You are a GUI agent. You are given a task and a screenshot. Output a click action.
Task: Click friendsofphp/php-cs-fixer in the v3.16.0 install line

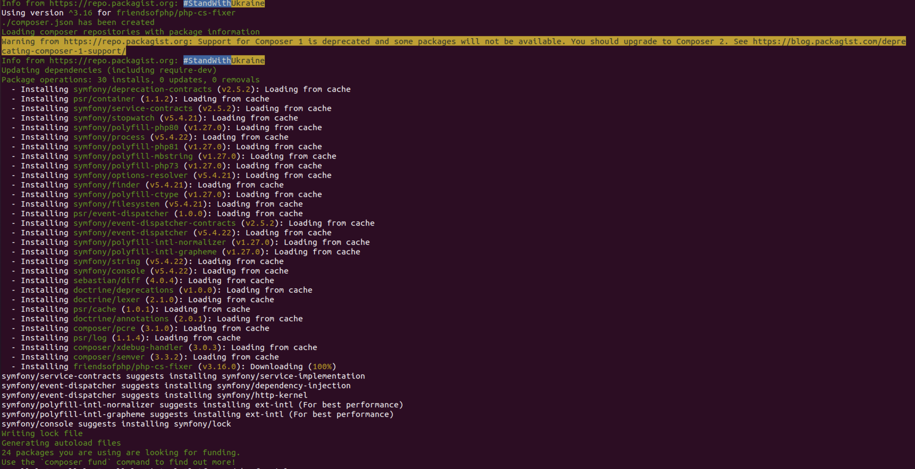(x=133, y=367)
